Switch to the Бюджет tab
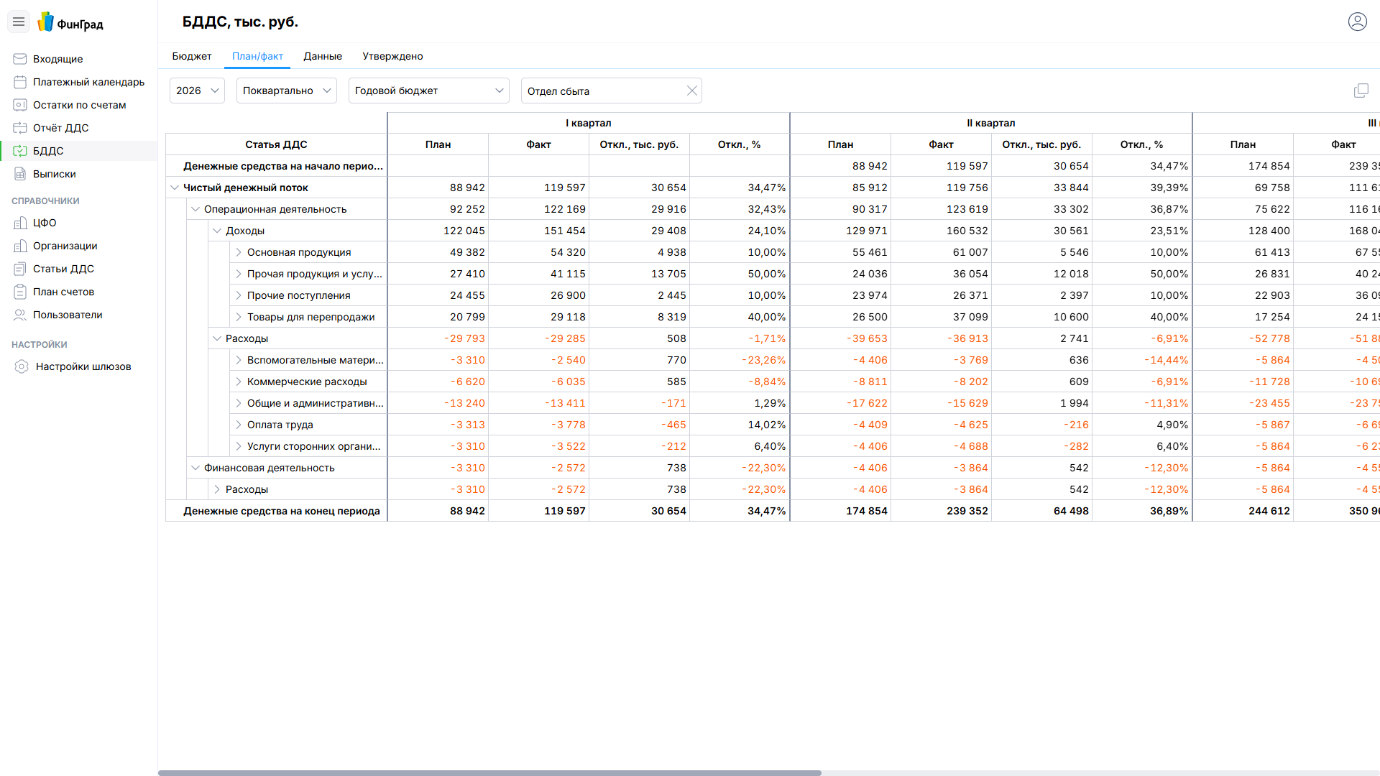 pos(191,56)
